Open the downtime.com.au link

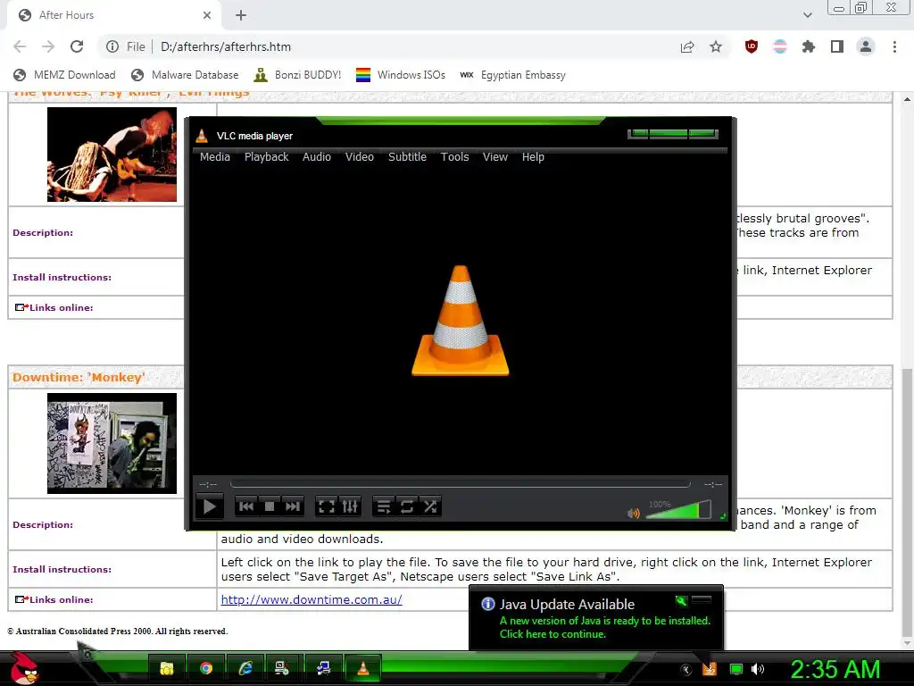[312, 599]
